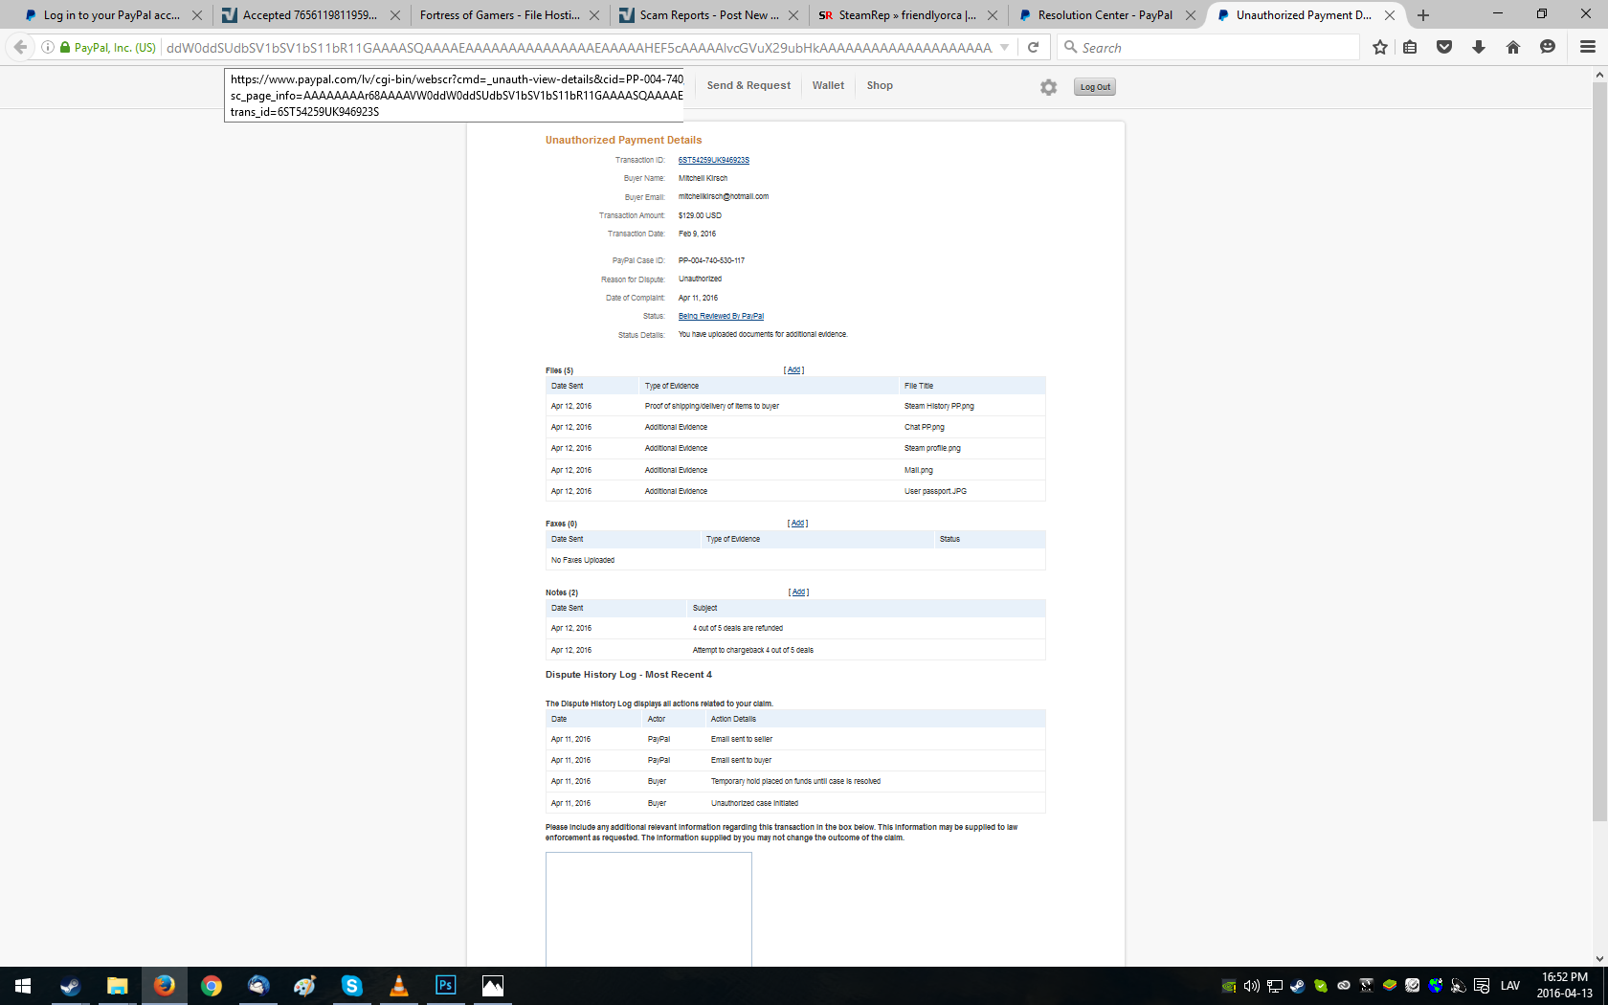
Task: Show the bookmarks list icon
Action: (1410, 47)
